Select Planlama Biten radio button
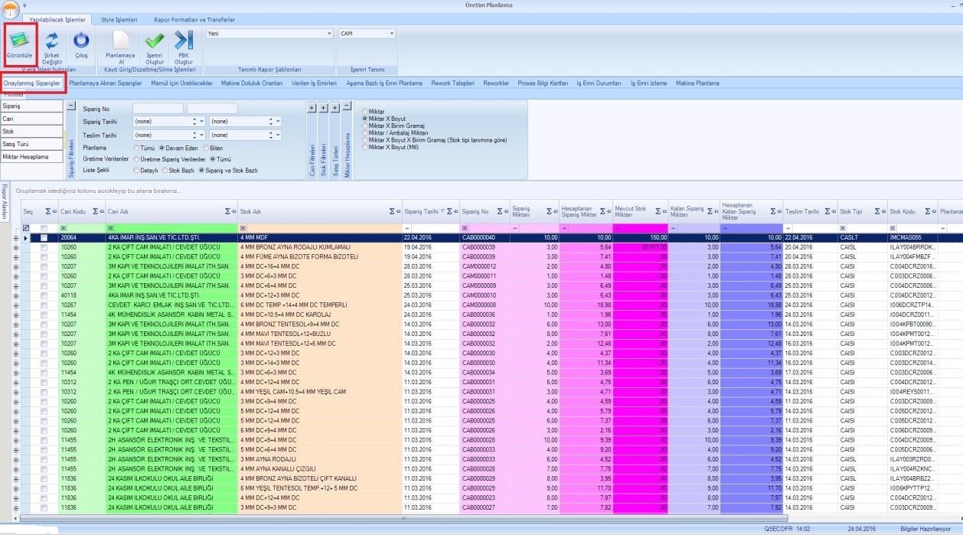963x535 pixels. (205, 148)
